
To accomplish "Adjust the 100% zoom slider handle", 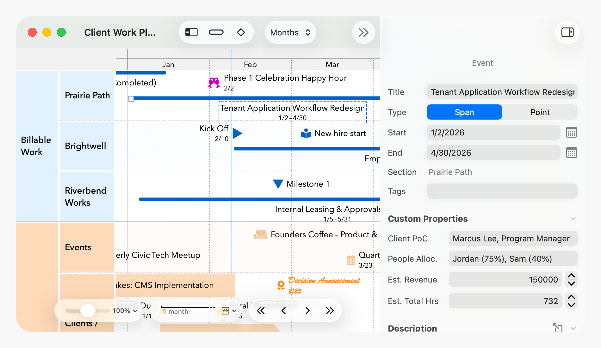I will [x=88, y=311].
